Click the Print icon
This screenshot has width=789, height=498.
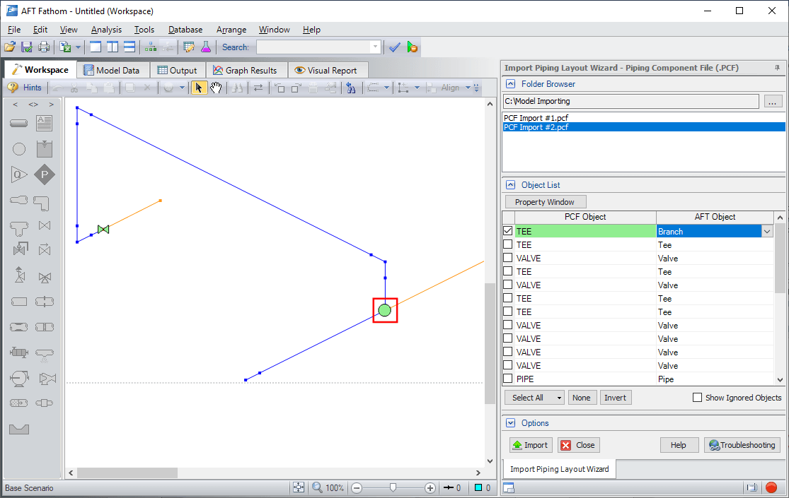pyautogui.click(x=44, y=47)
